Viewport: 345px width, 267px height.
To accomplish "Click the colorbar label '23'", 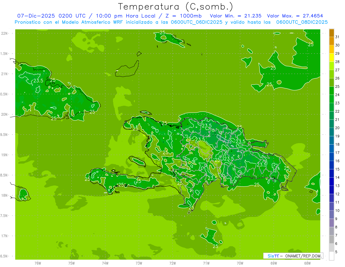I will coord(338,103).
